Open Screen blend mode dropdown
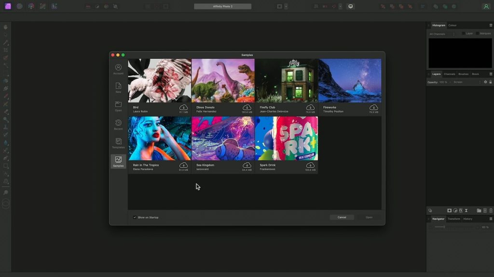This screenshot has height=277, width=494. tap(467, 82)
